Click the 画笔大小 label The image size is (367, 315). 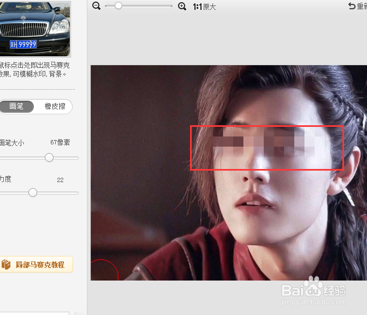12,143
